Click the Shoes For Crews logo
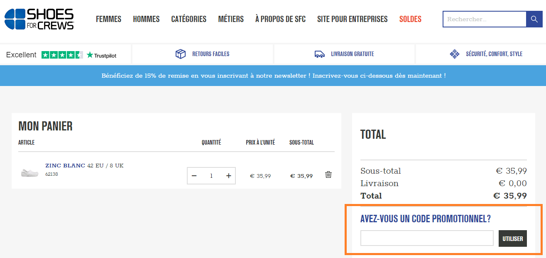546x258 pixels. pyautogui.click(x=39, y=18)
